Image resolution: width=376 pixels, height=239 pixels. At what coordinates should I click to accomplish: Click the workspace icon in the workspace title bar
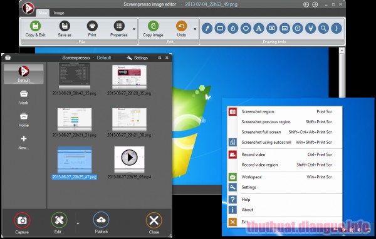[8, 58]
